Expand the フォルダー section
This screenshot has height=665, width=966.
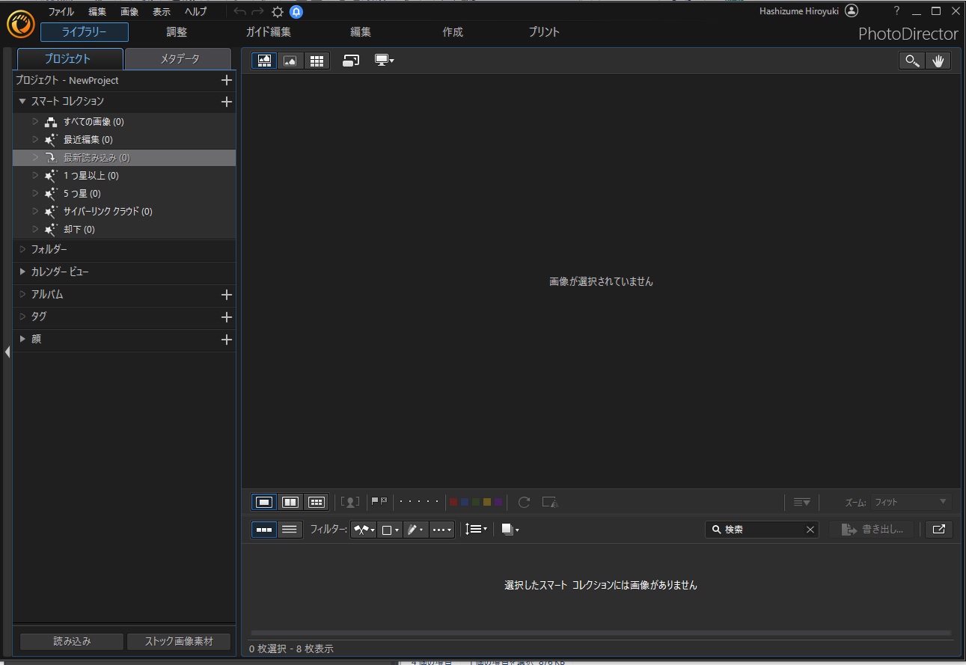tap(22, 249)
